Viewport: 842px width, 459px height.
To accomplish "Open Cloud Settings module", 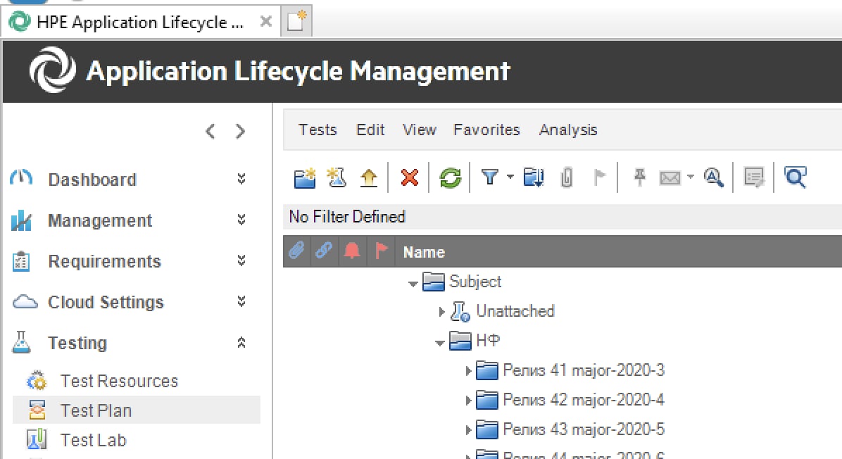I will (106, 302).
